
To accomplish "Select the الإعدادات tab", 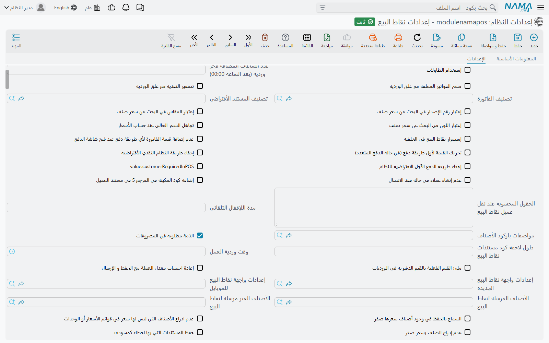I will [x=476, y=59].
